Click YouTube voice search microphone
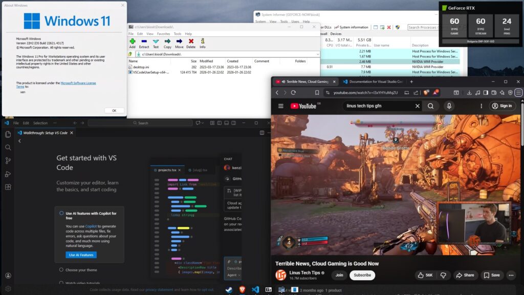 pos(449,106)
